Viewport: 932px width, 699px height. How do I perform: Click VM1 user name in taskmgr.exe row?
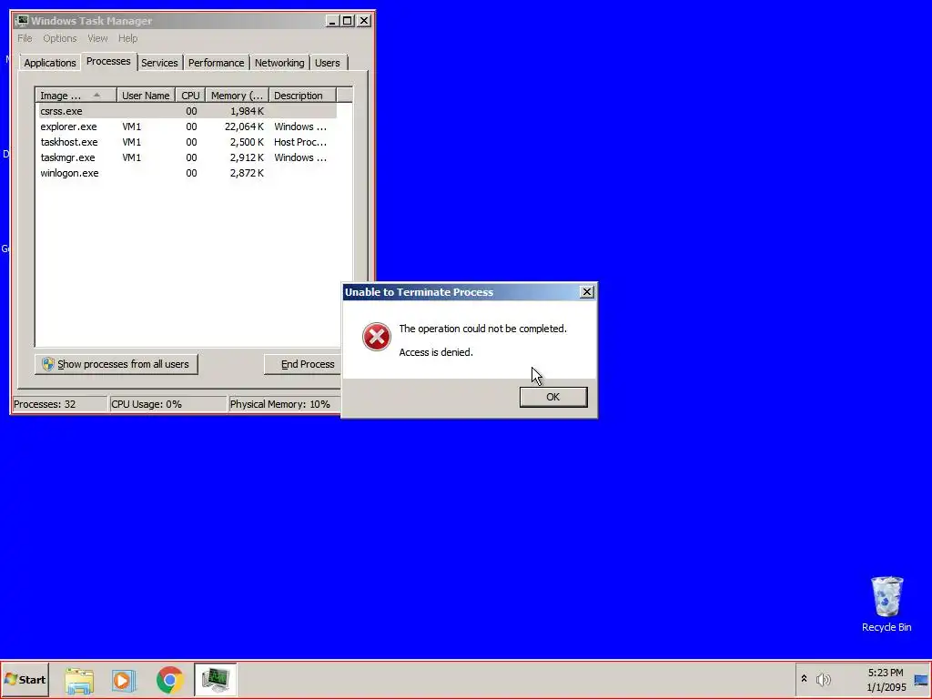click(x=132, y=157)
